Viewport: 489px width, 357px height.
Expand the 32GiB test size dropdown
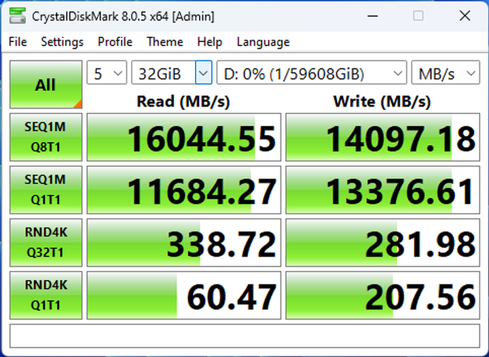pyautogui.click(x=172, y=74)
